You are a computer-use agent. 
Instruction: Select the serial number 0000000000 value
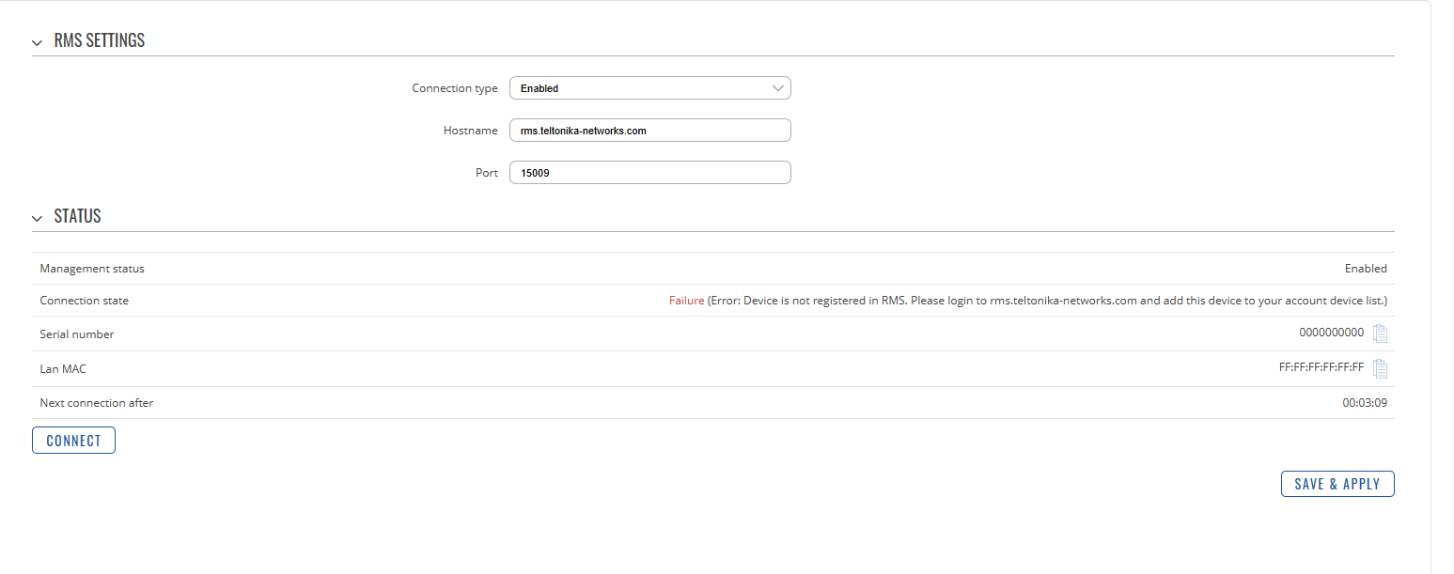click(x=1332, y=334)
